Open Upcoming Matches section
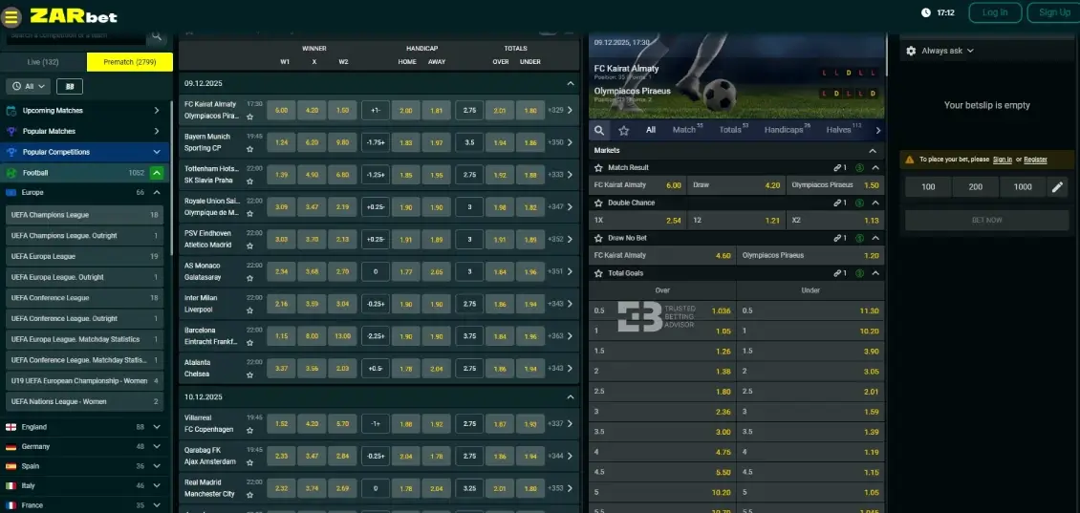The image size is (1080, 513). coord(85,110)
